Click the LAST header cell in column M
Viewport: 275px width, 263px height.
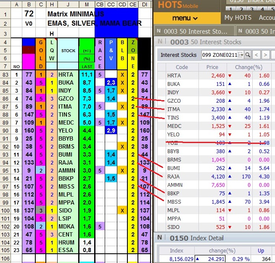click(x=87, y=66)
